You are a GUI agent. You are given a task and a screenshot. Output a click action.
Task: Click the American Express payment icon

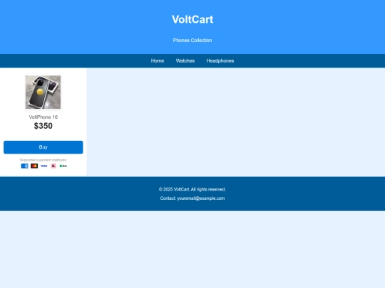point(24,166)
